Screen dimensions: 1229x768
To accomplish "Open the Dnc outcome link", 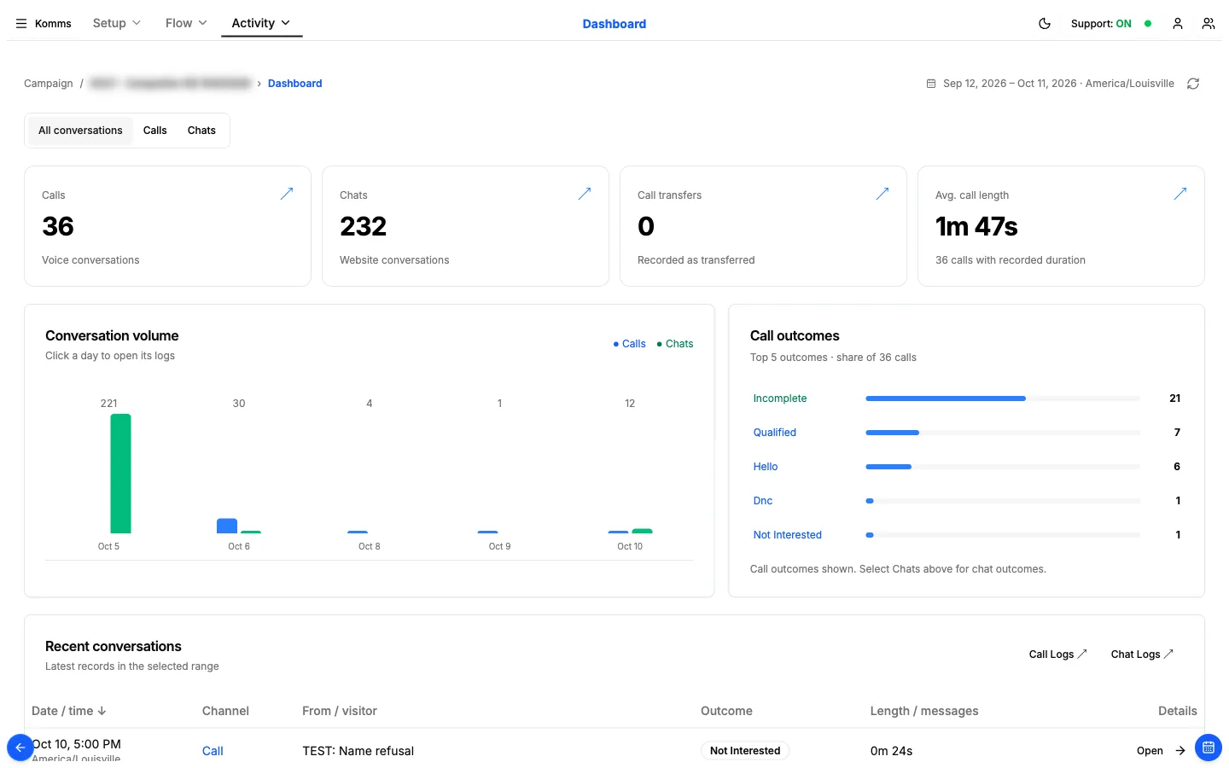I will coord(763,501).
